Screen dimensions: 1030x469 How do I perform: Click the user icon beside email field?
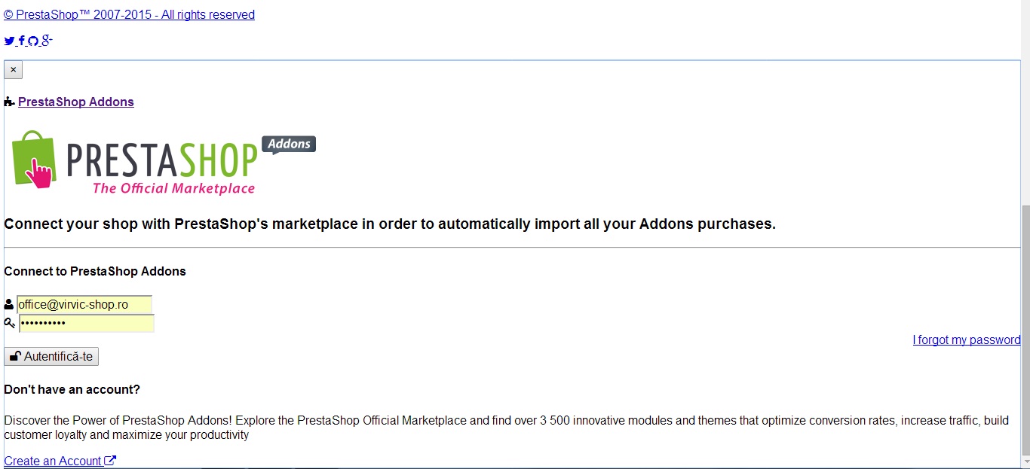(9, 305)
